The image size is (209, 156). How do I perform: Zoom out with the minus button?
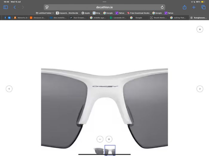coord(100,139)
